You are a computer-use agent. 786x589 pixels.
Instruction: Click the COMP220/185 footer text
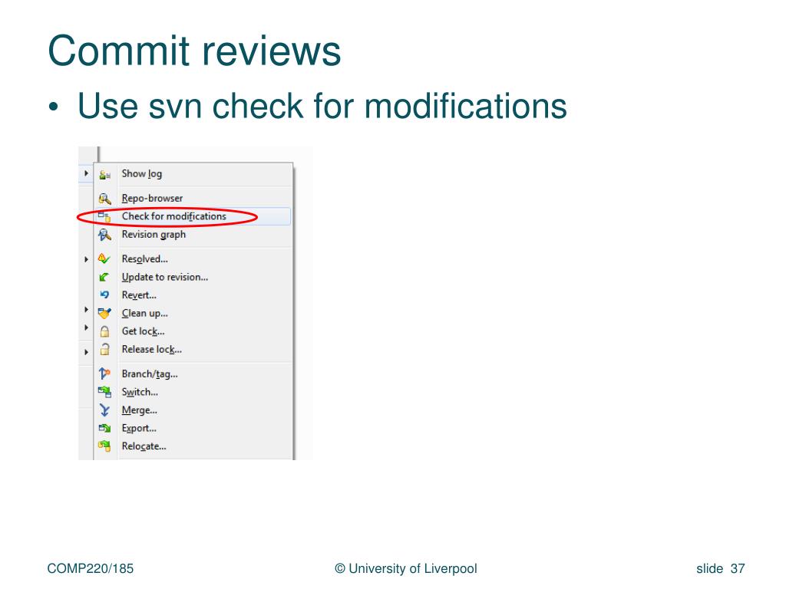(91, 568)
